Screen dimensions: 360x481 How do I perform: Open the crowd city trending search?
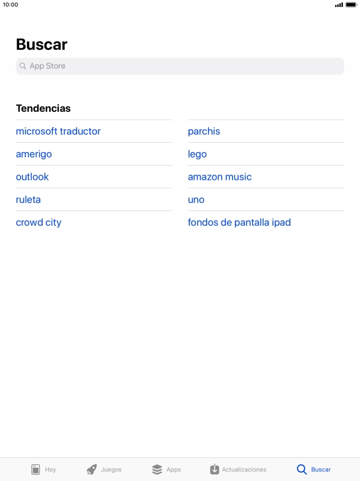point(38,223)
